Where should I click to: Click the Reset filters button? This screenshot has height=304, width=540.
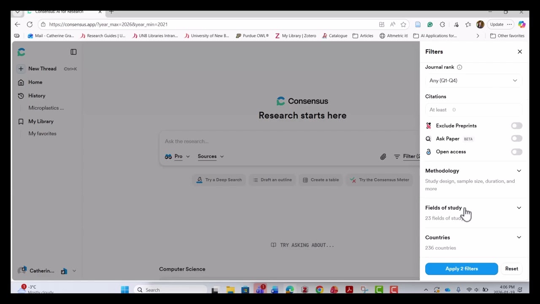(511, 269)
